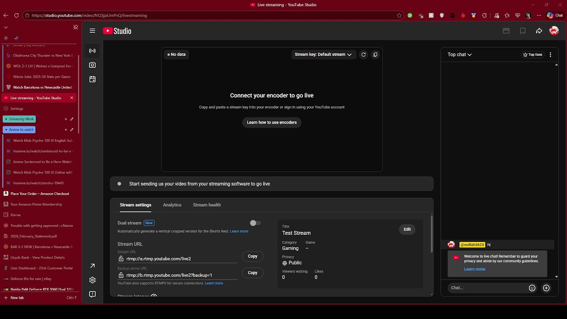Toggle the Dual stream switch
This screenshot has width=567, height=319.
pyautogui.click(x=255, y=223)
